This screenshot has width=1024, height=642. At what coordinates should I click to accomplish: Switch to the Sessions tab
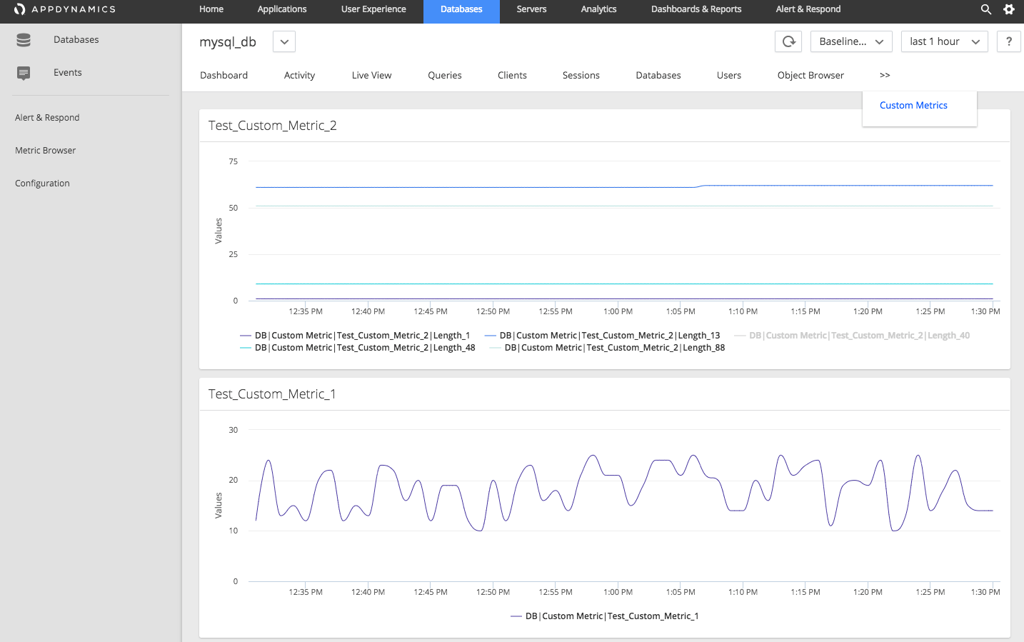581,75
